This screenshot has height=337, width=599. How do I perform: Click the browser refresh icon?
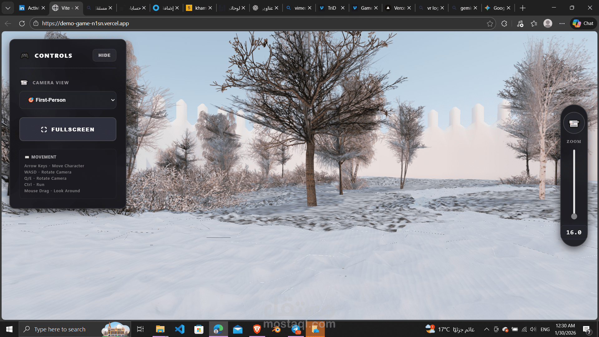(22, 23)
